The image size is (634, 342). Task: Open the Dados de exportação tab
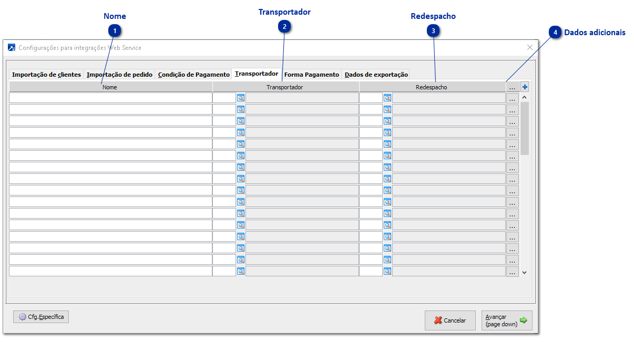[x=376, y=75]
